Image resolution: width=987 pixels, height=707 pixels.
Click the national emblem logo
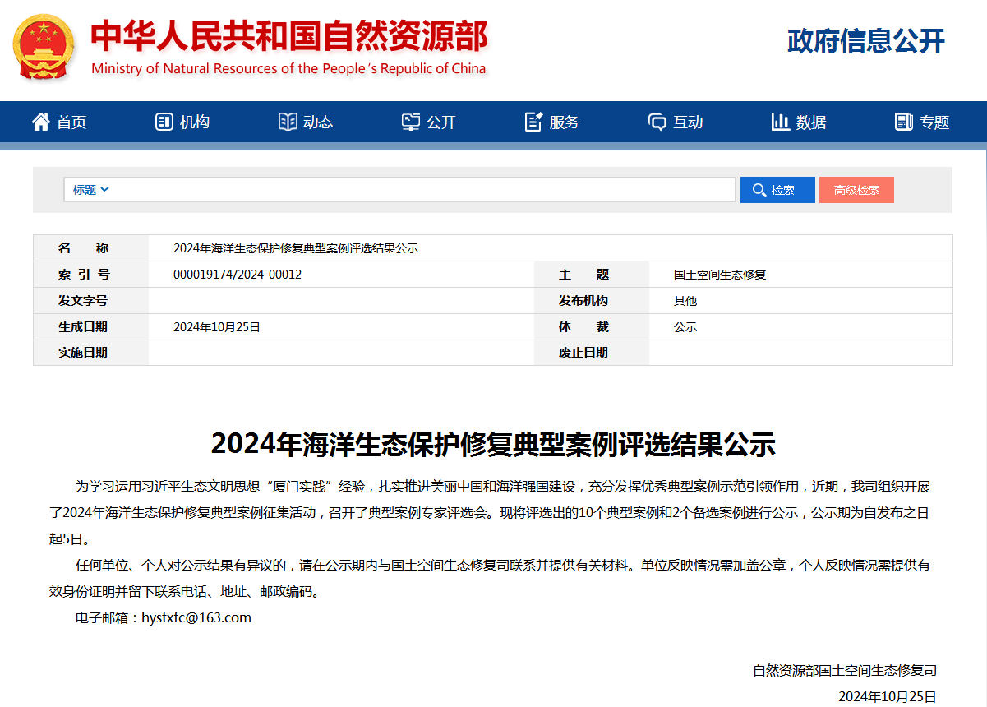(44, 47)
